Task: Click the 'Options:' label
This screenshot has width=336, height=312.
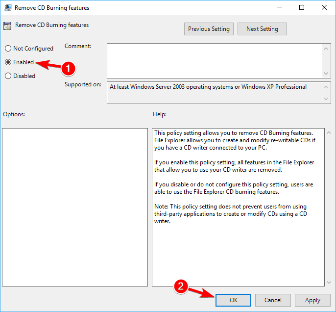Action: [x=14, y=114]
